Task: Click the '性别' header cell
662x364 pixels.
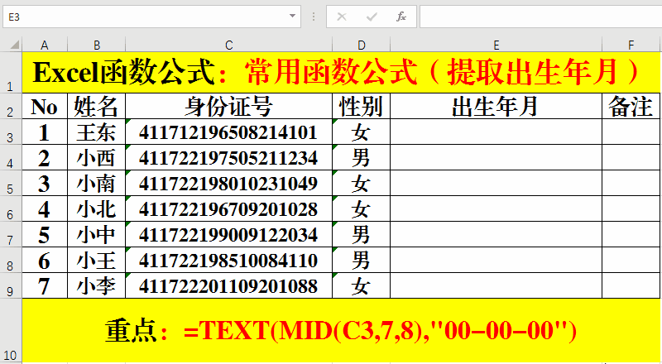Action: coord(361,106)
